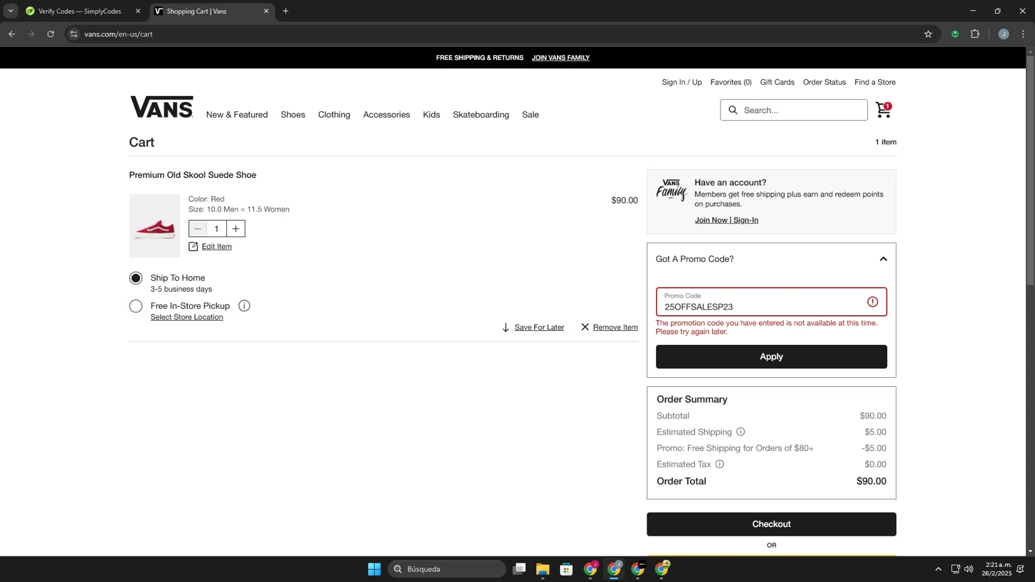Open Task View on taskbar

519,569
